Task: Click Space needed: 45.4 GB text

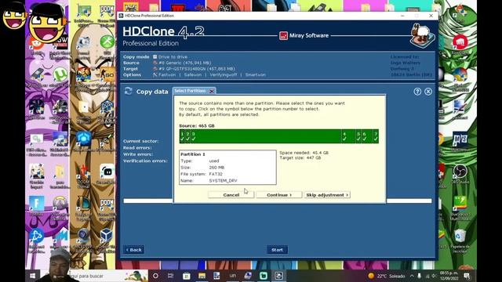Action: [304, 153]
